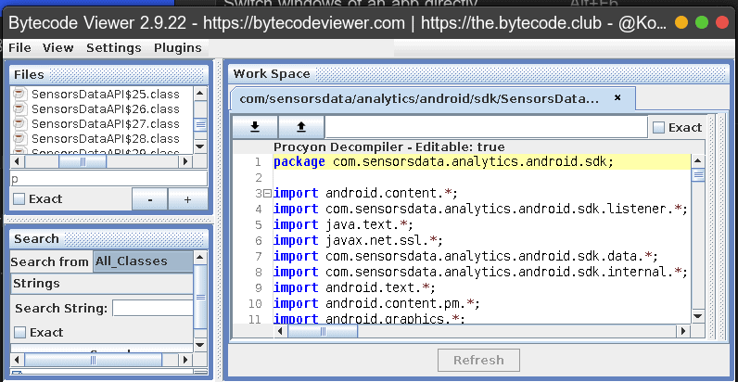Viewport: 738px width, 382px height.
Task: Click the Files list scroll-up arrow
Action: (200, 93)
